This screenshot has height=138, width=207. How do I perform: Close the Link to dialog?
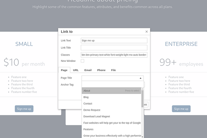[147, 31]
